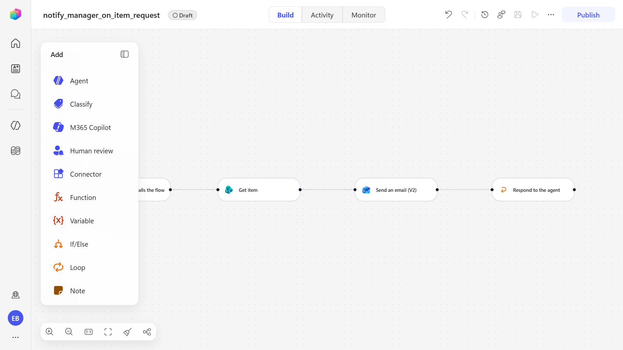Screen dimensions: 623x350
Task: Save the flow with the disk icon
Action: [x=518, y=15]
